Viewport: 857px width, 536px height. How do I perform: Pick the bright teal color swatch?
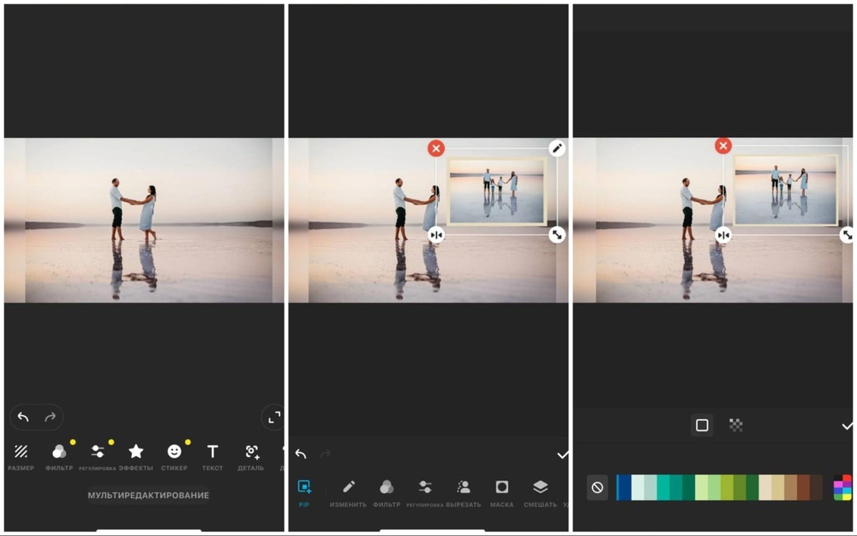click(662, 488)
